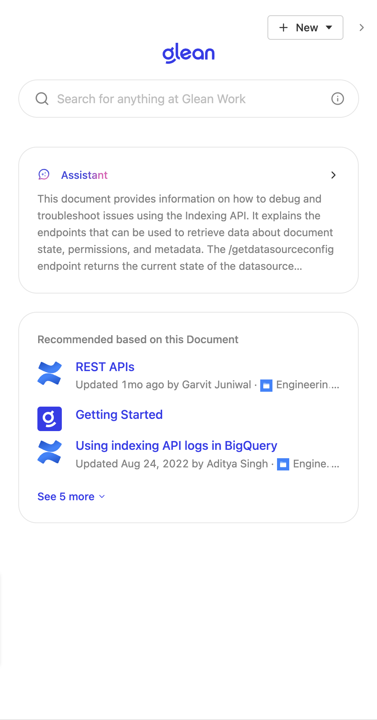Click the info icon in the search bar
This screenshot has width=377, height=720.
pos(337,99)
